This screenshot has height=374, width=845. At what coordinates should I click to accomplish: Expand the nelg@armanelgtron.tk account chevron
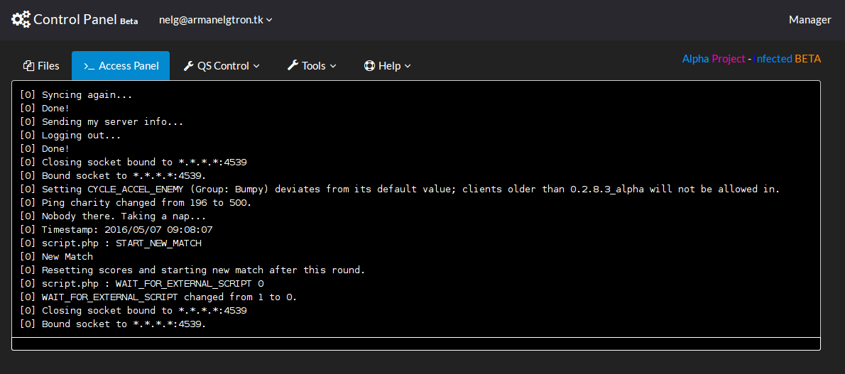point(270,21)
